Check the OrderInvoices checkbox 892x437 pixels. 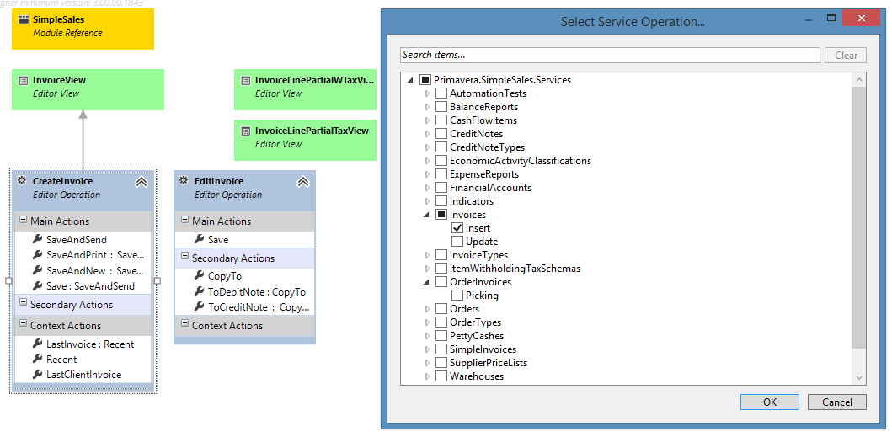tap(441, 282)
